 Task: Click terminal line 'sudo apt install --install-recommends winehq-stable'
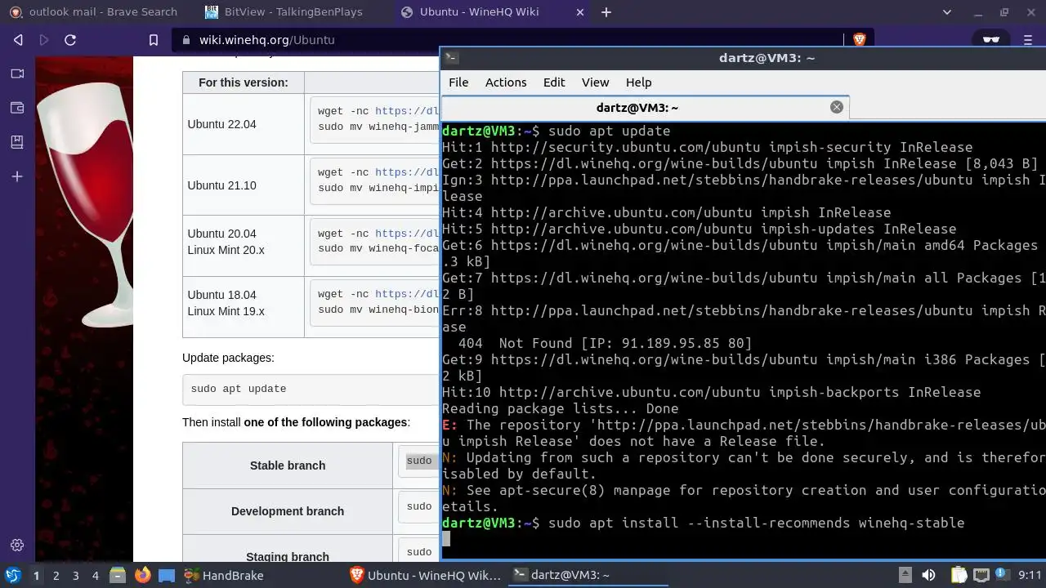point(756,523)
